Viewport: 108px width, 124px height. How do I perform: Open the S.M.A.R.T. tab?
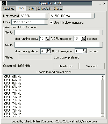44,9
